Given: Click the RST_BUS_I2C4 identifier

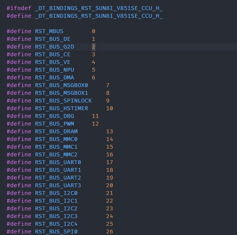Looking at the screenshot, I should click(56, 224).
